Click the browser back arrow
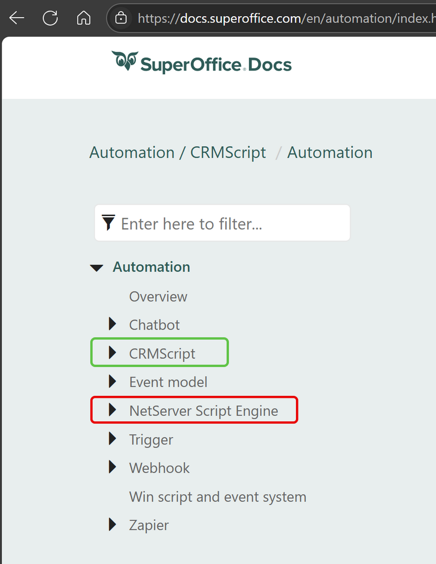436x564 pixels. [17, 18]
